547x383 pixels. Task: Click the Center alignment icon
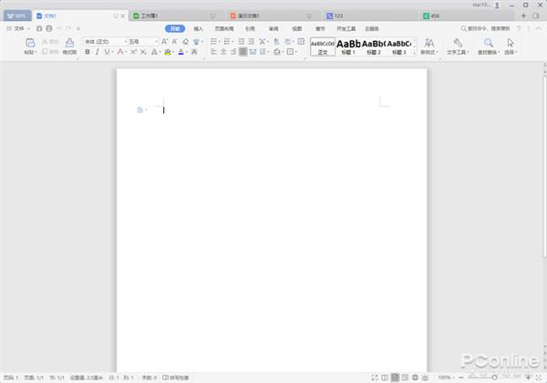click(223, 52)
